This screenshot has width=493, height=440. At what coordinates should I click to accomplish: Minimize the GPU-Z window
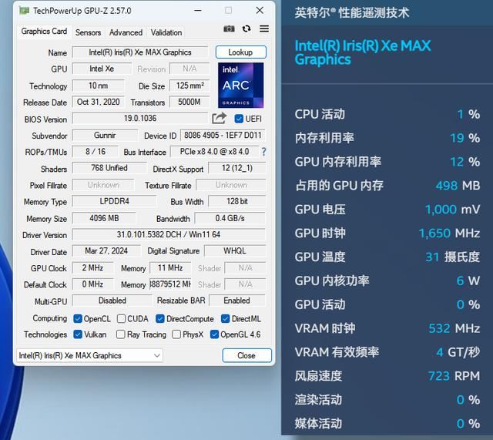198,10
